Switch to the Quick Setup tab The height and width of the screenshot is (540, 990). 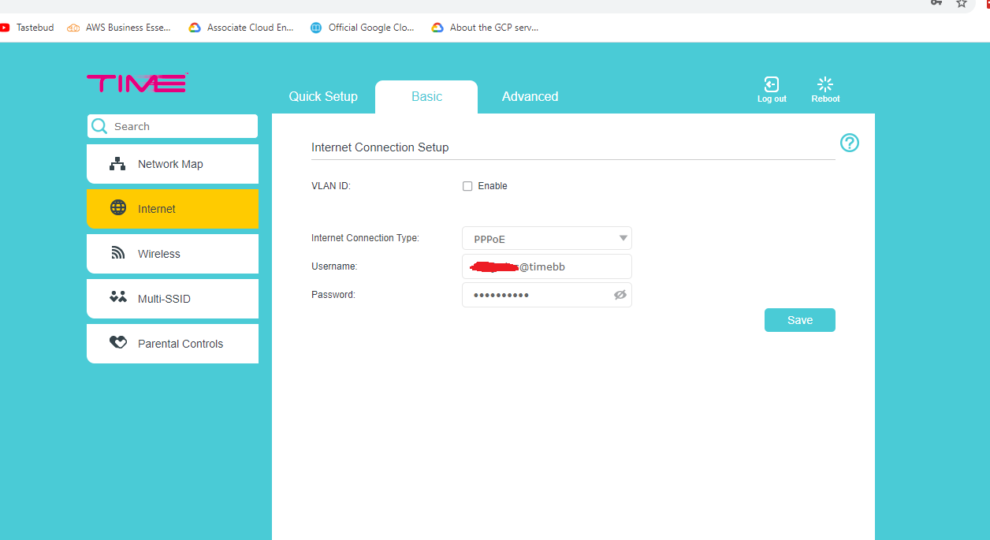tap(323, 96)
